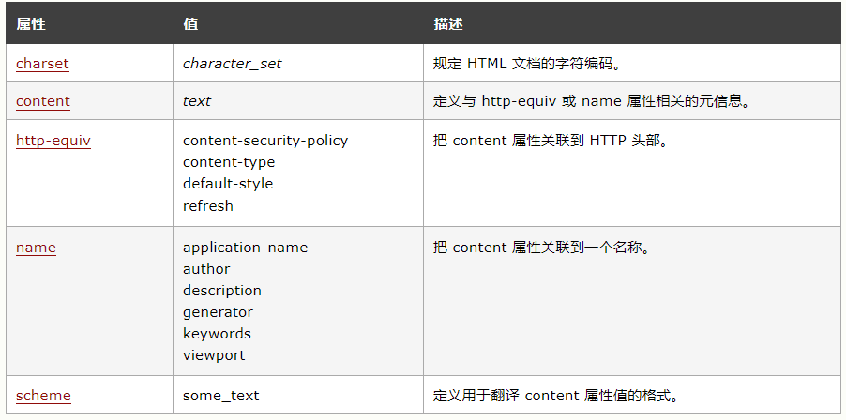Image resolution: width=846 pixels, height=420 pixels.
Task: Click the content-type value
Action: coord(229,162)
